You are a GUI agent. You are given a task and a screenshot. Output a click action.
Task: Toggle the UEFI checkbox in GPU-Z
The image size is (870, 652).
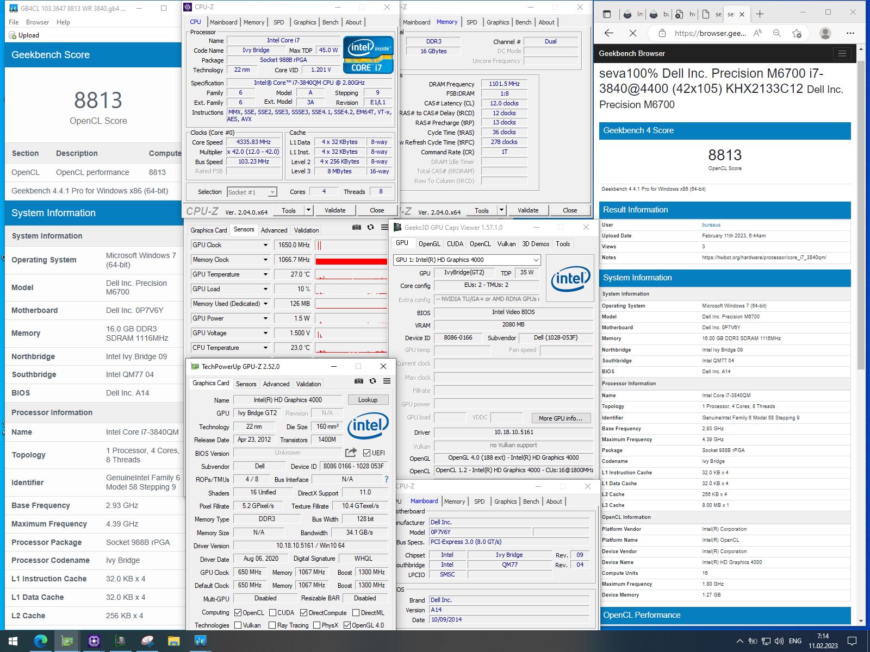366,453
